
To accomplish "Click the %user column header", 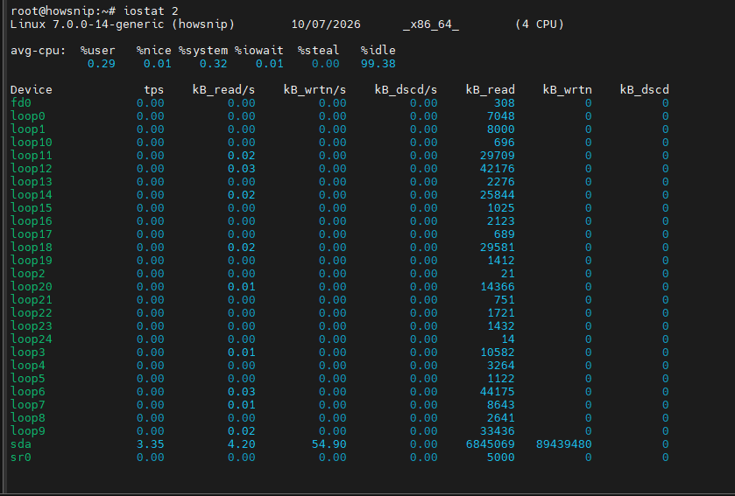I will pyautogui.click(x=97, y=50).
